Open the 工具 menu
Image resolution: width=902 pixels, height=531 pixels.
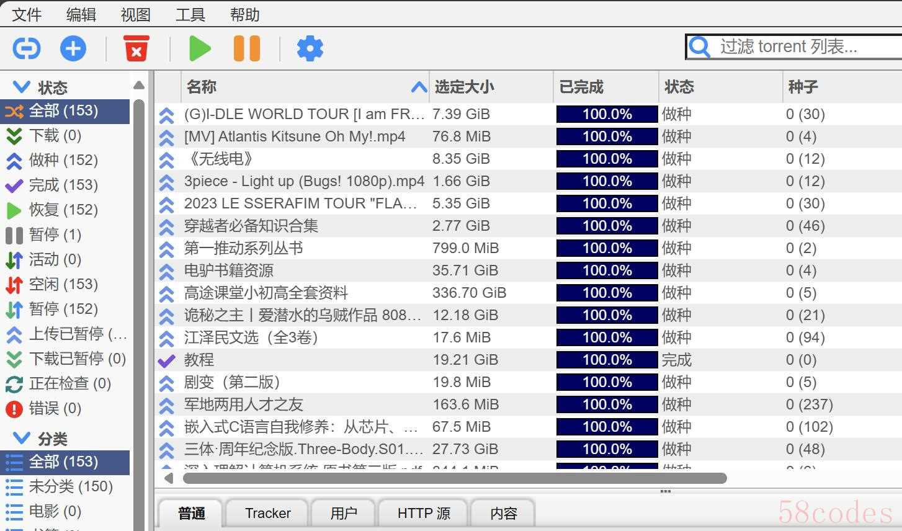click(190, 14)
